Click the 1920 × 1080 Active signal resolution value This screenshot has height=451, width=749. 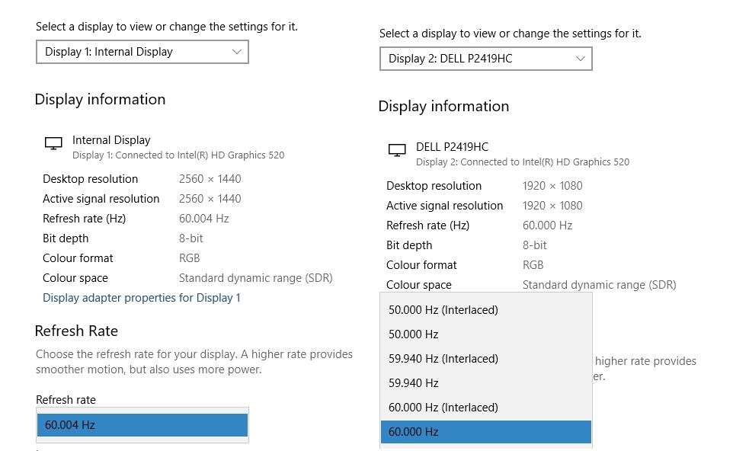[552, 206]
